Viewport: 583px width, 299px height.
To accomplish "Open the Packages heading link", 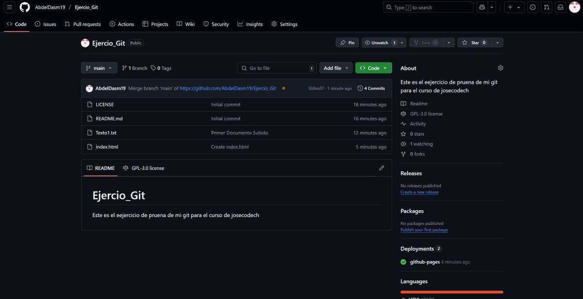I will 412,211.
